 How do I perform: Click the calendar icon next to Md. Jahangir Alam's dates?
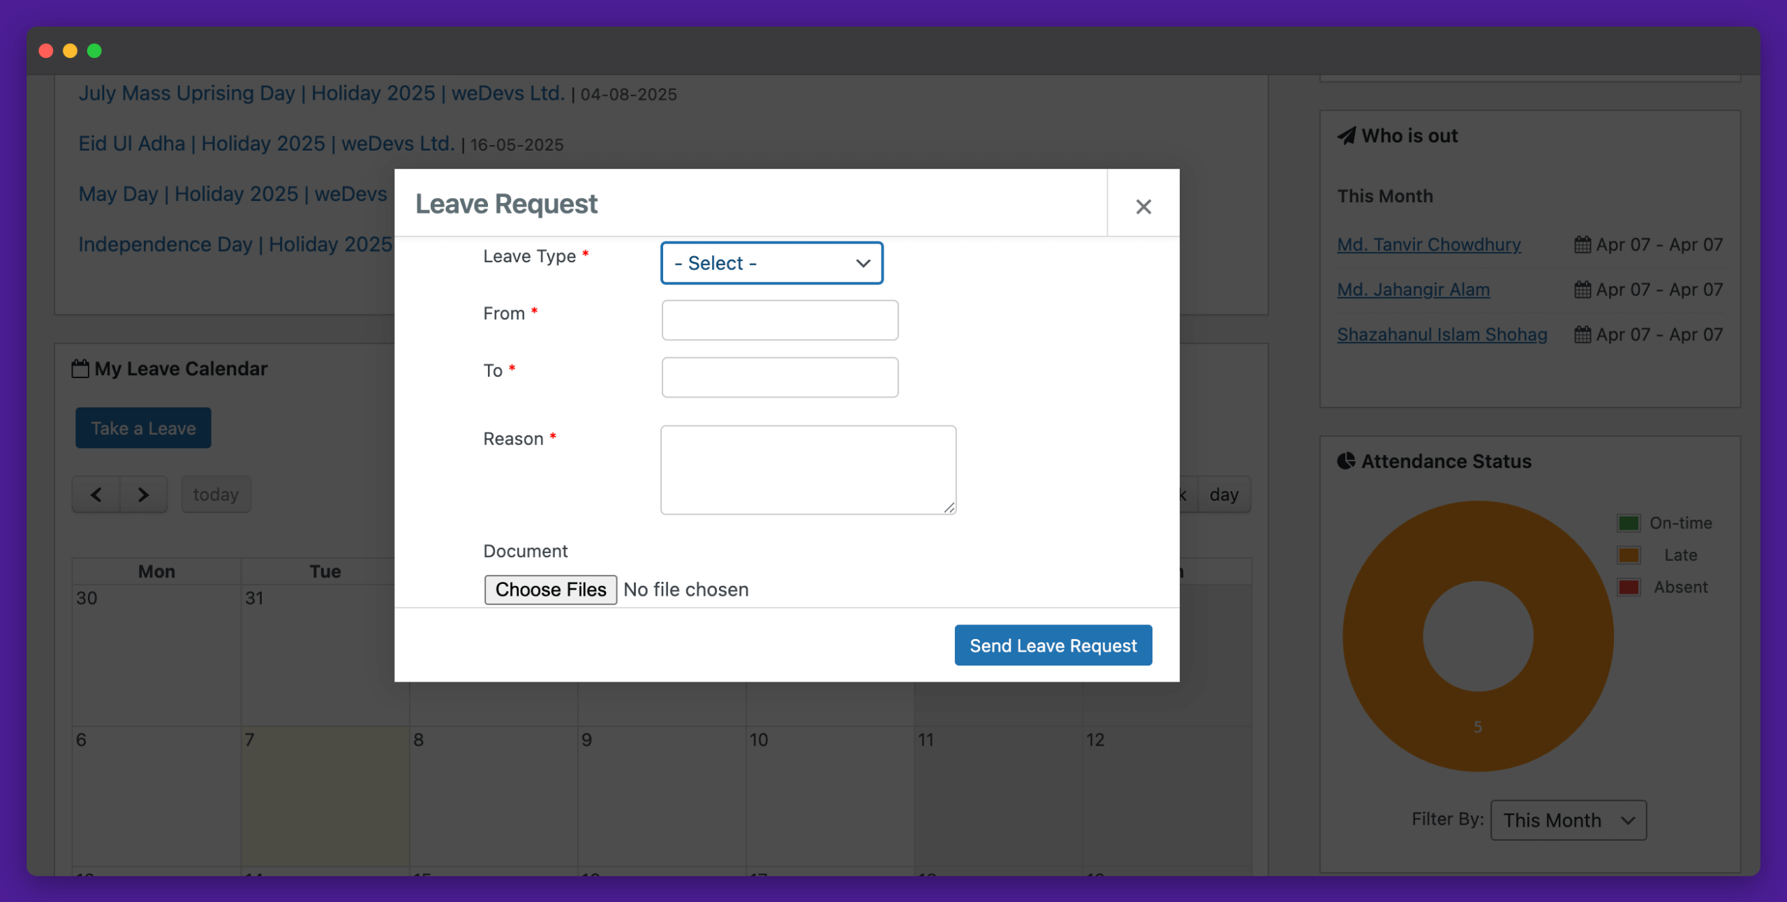tap(1582, 290)
